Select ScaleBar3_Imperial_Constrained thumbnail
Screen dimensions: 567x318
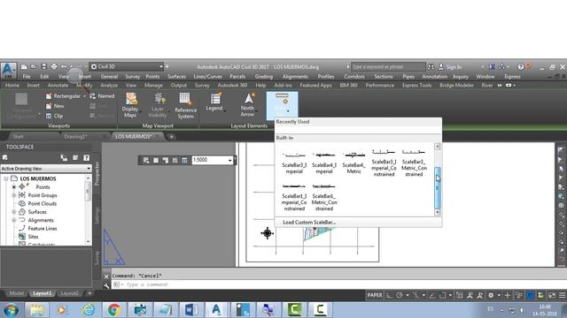384,163
